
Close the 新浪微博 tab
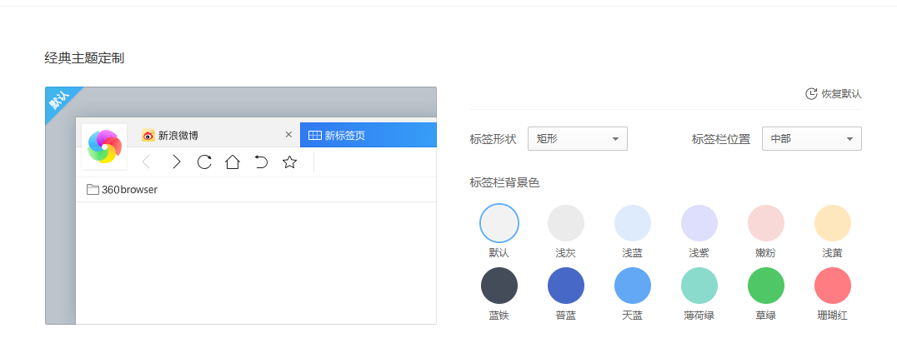288,135
